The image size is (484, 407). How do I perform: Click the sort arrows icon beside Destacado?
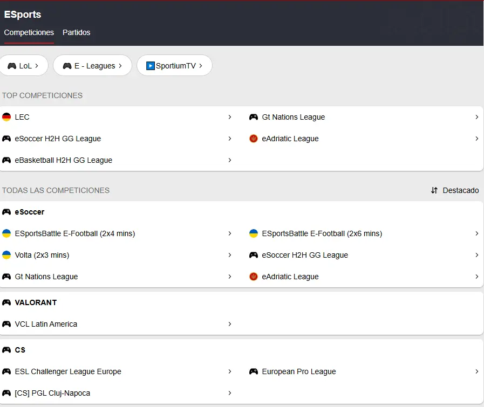tap(434, 190)
